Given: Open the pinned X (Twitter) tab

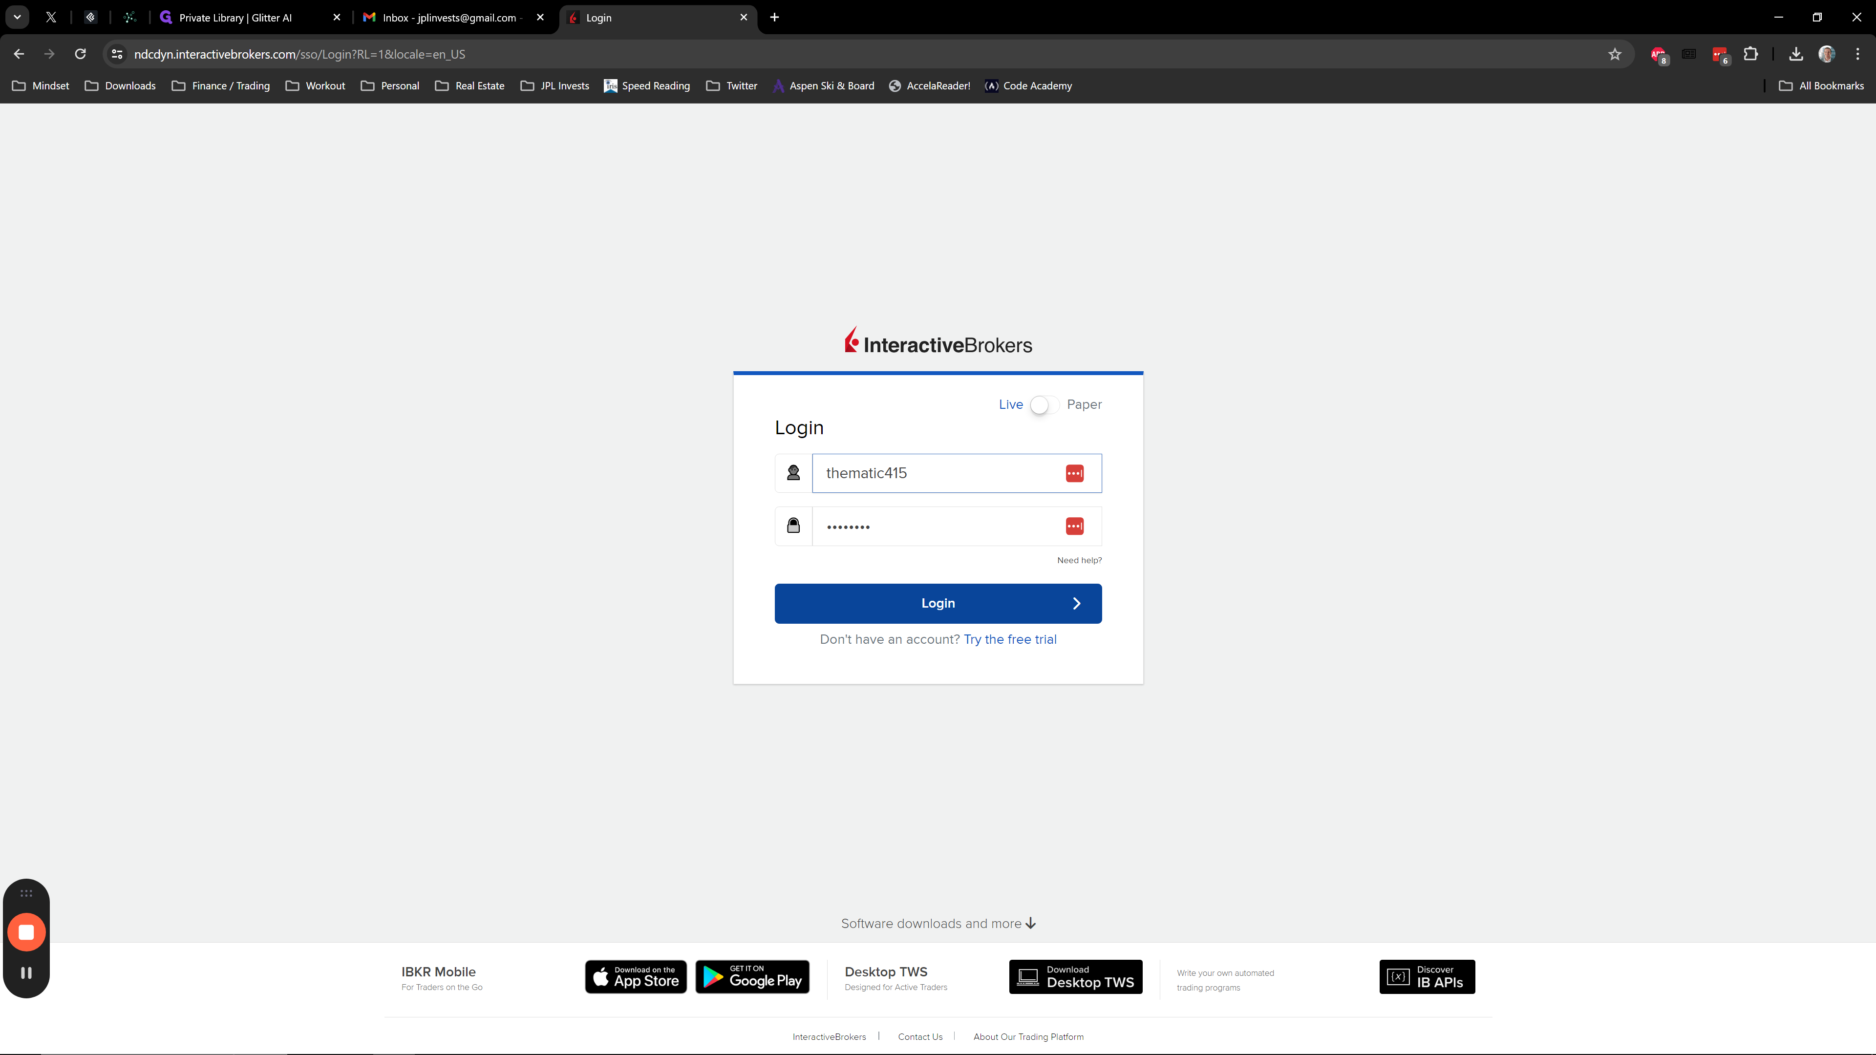Looking at the screenshot, I should click(x=51, y=18).
